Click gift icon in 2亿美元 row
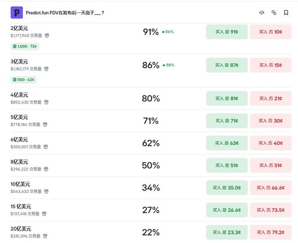This screenshot has width=298, height=243. (x=47, y=36)
